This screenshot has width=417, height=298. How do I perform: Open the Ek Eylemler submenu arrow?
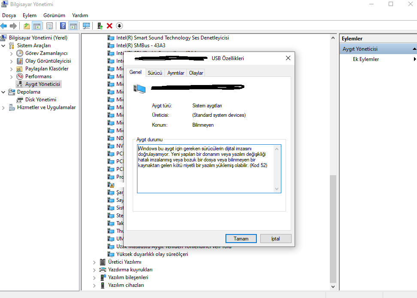(414, 59)
